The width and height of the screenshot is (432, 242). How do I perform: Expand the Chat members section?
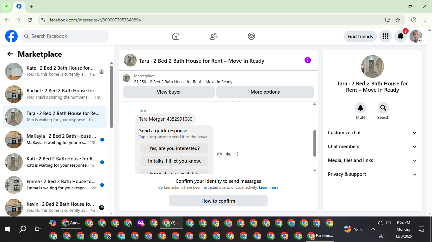pyautogui.click(x=373, y=147)
